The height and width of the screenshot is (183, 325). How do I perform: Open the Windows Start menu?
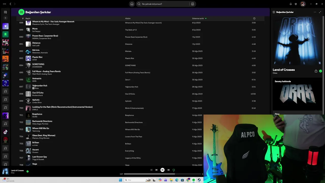coord(120,180)
